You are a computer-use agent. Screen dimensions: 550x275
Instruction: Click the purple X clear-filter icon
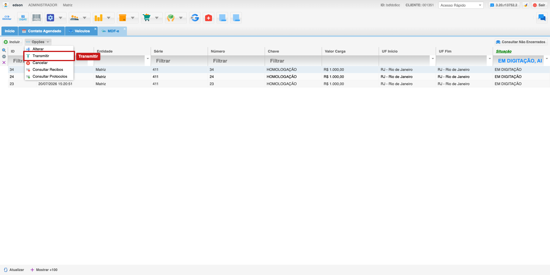coord(4,63)
